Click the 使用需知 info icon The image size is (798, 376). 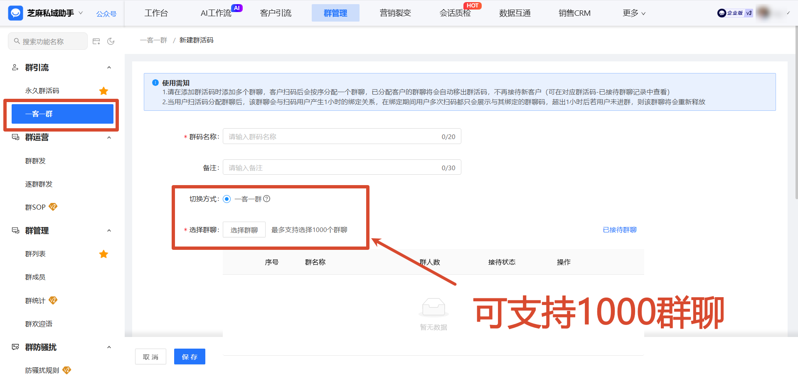coord(155,83)
